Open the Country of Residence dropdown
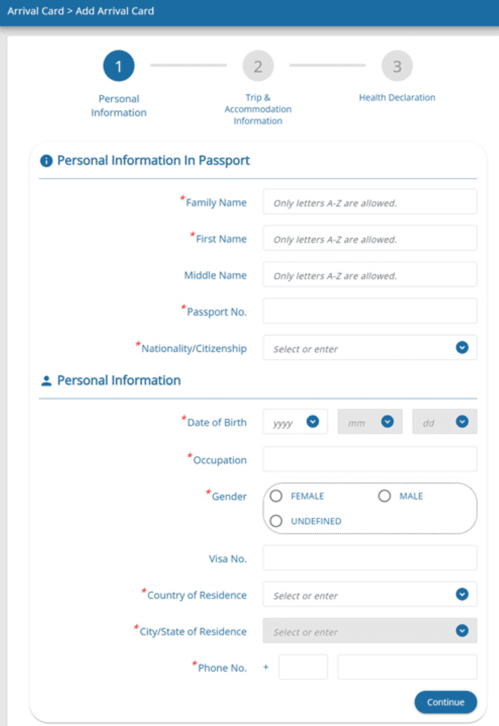 click(x=461, y=594)
